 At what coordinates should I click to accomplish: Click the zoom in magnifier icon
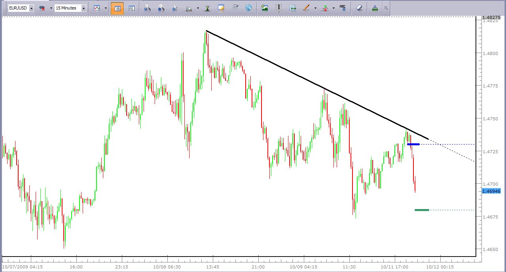coord(147,8)
